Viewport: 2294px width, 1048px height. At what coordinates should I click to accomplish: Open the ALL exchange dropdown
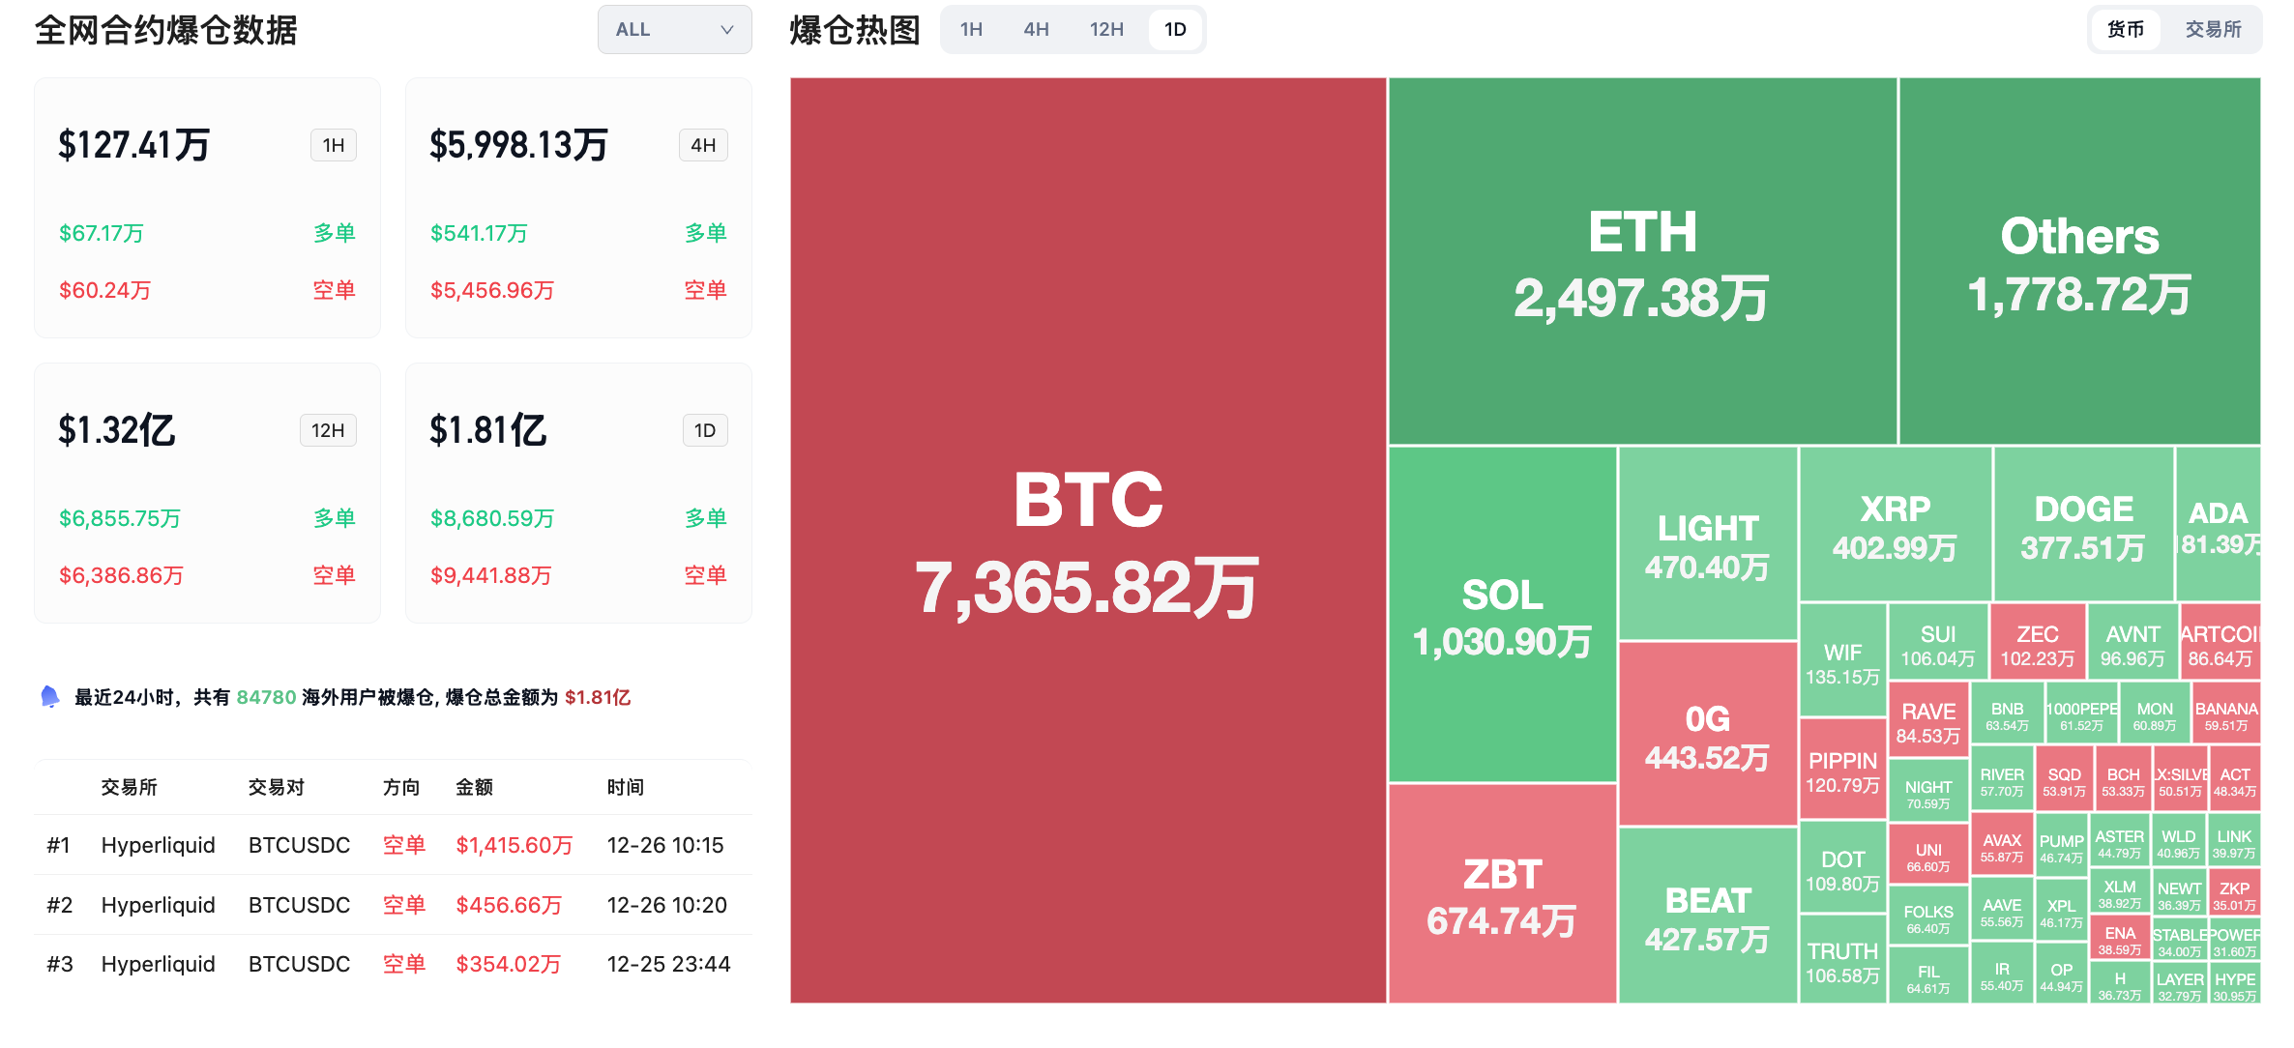[x=673, y=30]
